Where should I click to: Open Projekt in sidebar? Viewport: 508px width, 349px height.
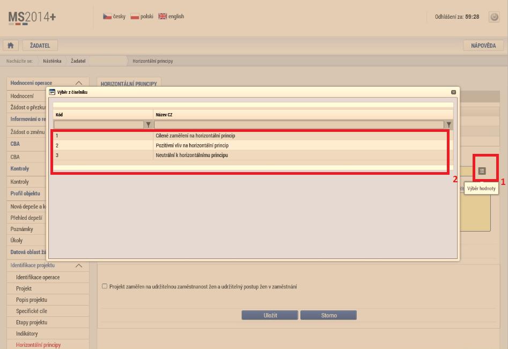coord(24,288)
